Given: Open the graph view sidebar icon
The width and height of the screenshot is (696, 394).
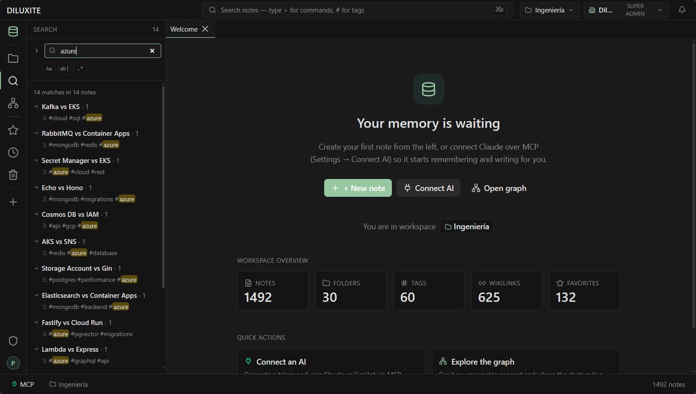Looking at the screenshot, I should (x=13, y=103).
